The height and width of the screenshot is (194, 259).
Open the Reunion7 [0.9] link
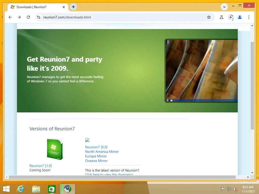coord(96,147)
